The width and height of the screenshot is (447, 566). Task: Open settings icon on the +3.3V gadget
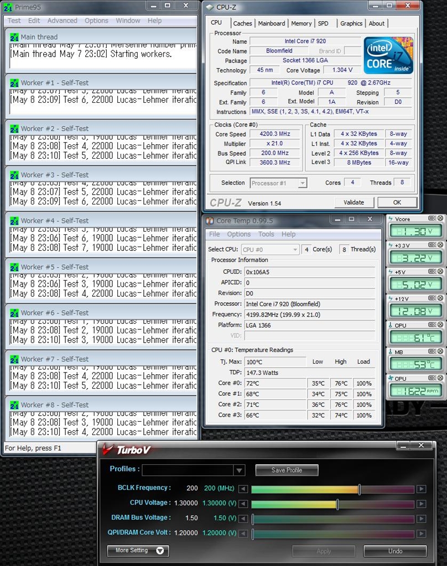tap(432, 245)
